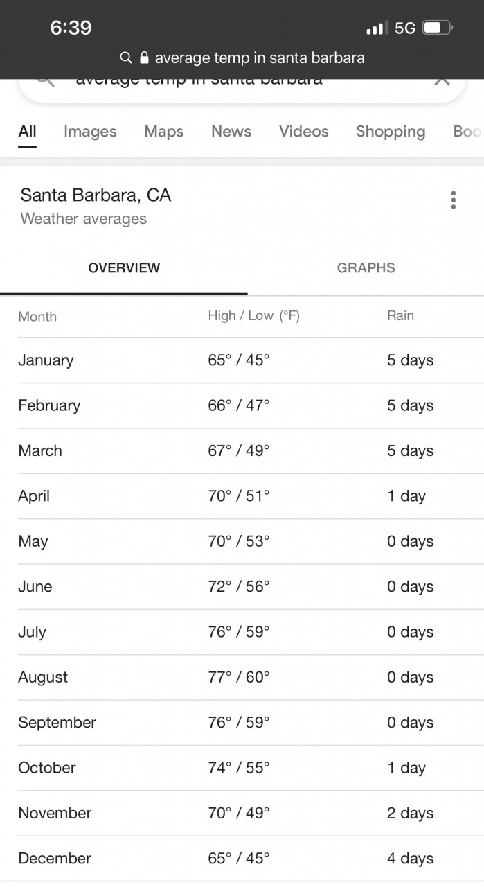Select the All results tab

[27, 132]
